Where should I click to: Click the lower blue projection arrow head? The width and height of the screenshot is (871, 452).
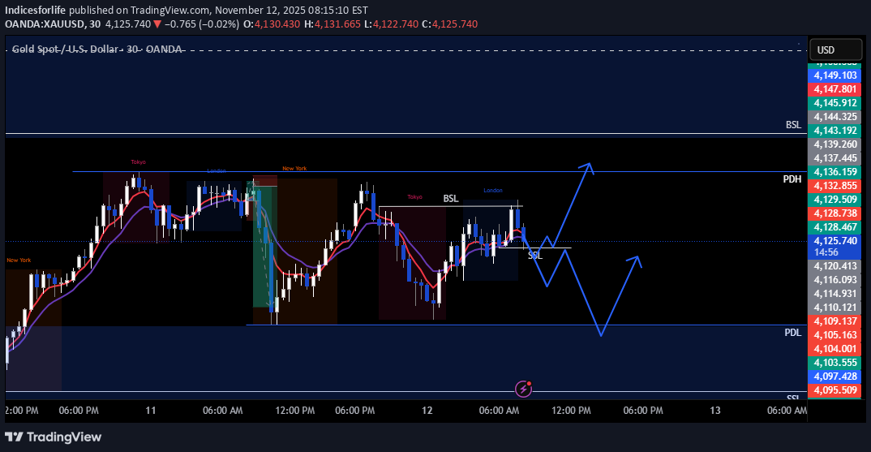click(x=637, y=260)
